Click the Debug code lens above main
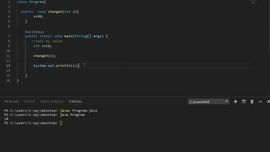The height and width of the screenshot is (152, 270). pyautogui.click(x=38, y=32)
